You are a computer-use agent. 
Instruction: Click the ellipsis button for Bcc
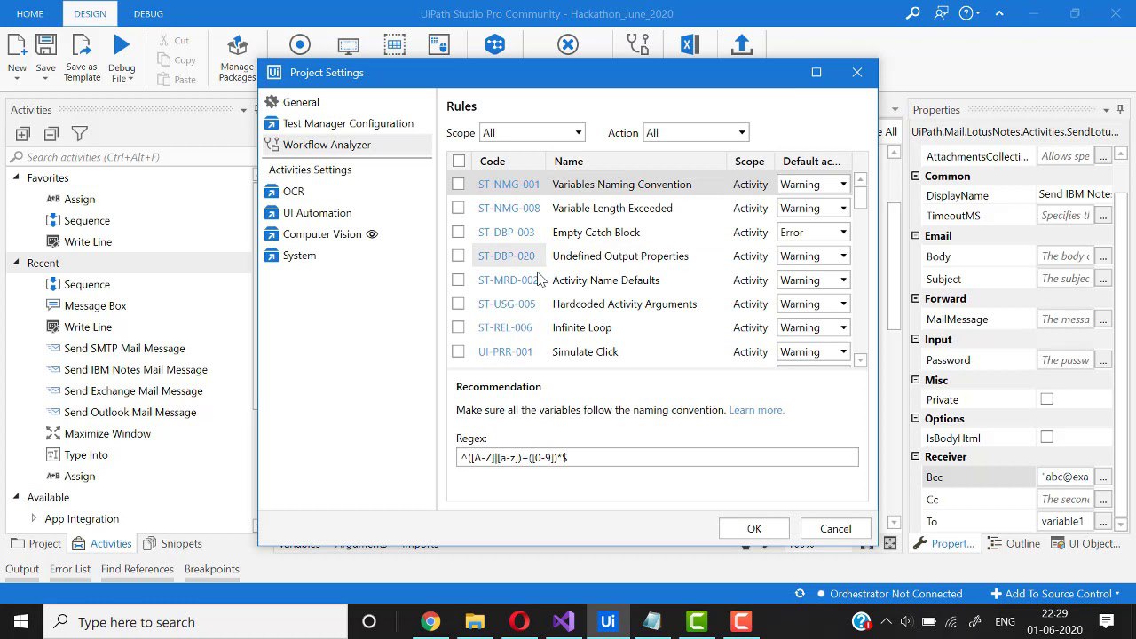click(1103, 477)
